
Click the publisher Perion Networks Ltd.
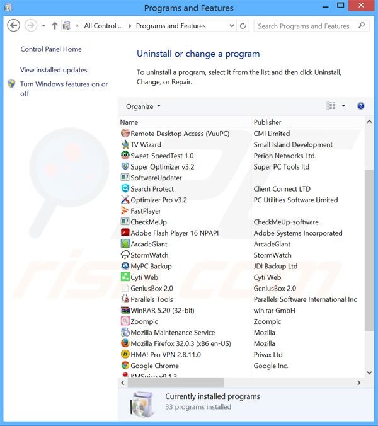pyautogui.click(x=285, y=156)
